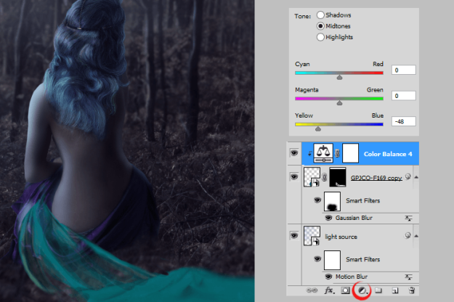Viewport: 454px width, 302px height.
Task: Click the Add layer mask icon
Action: tap(345, 290)
